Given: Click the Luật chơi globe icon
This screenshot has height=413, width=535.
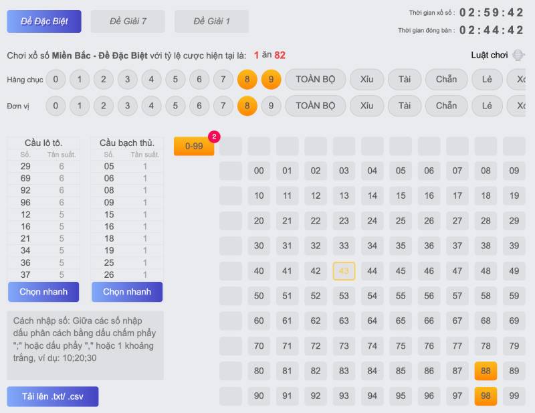Looking at the screenshot, I should pyautogui.click(x=519, y=56).
